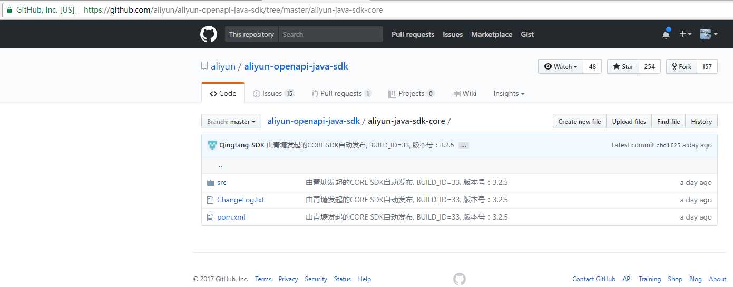
Task: Expand commit message ellipsis button
Action: click(463, 145)
